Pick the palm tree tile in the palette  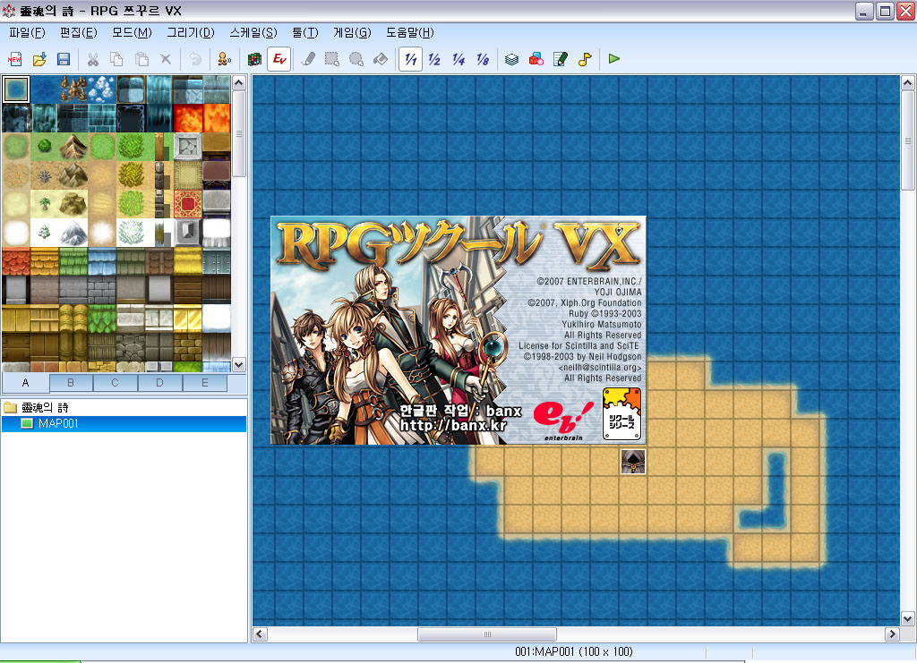click(45, 204)
